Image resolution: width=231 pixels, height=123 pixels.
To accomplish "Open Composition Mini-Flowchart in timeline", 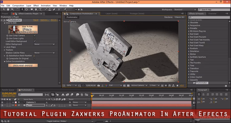I will pos(47,95).
